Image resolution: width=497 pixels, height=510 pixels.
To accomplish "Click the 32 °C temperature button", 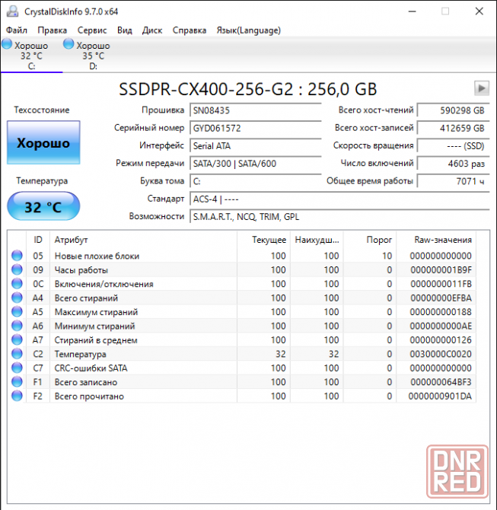I will point(43,206).
